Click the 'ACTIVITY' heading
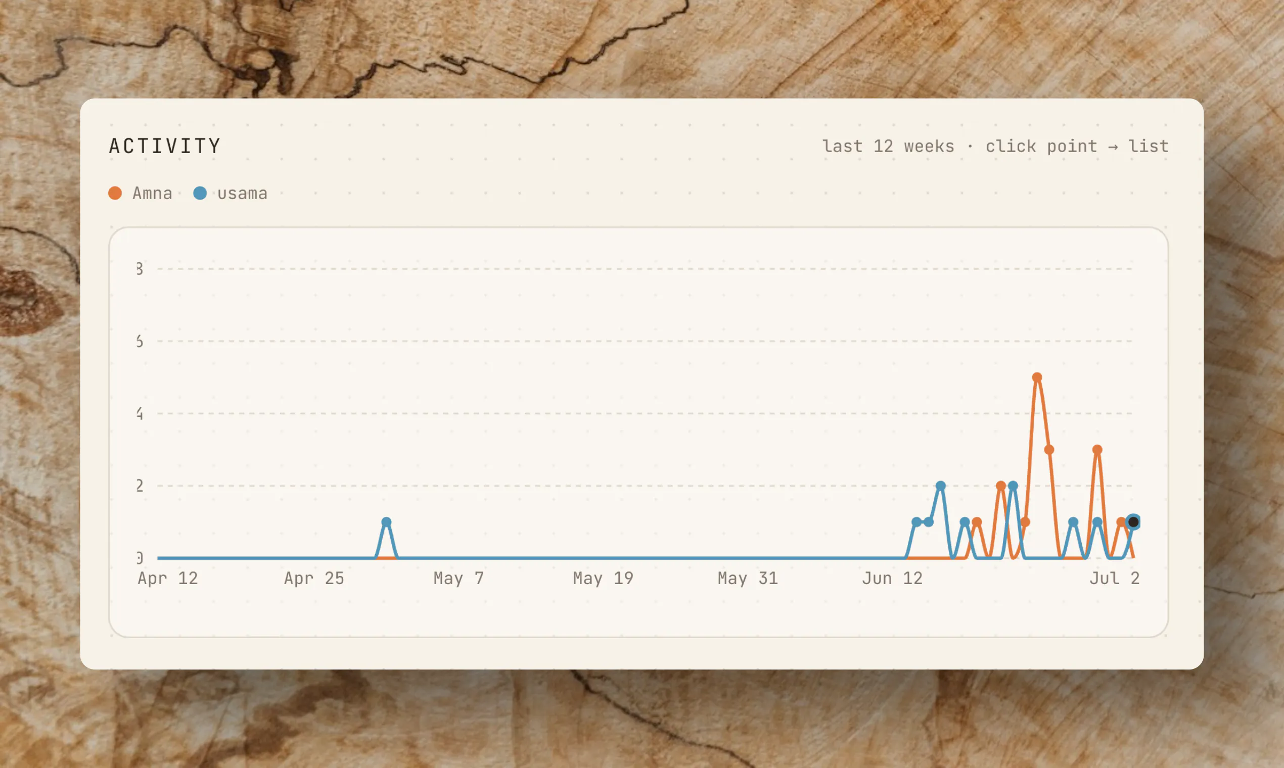 pos(165,146)
